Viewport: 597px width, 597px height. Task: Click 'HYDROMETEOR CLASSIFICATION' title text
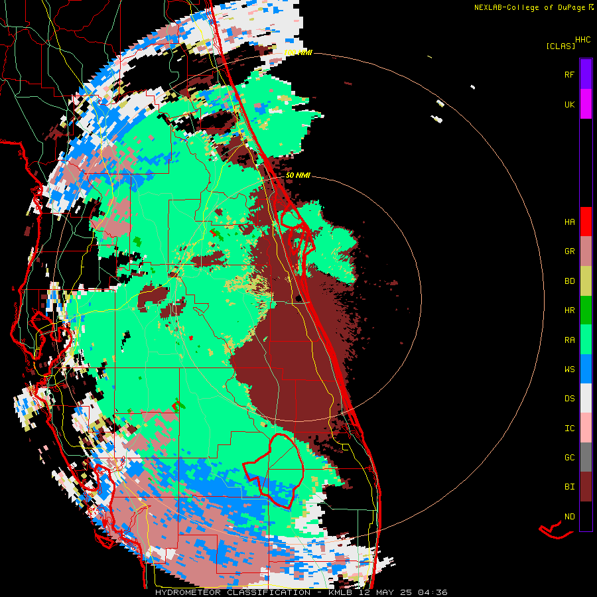coord(233,592)
